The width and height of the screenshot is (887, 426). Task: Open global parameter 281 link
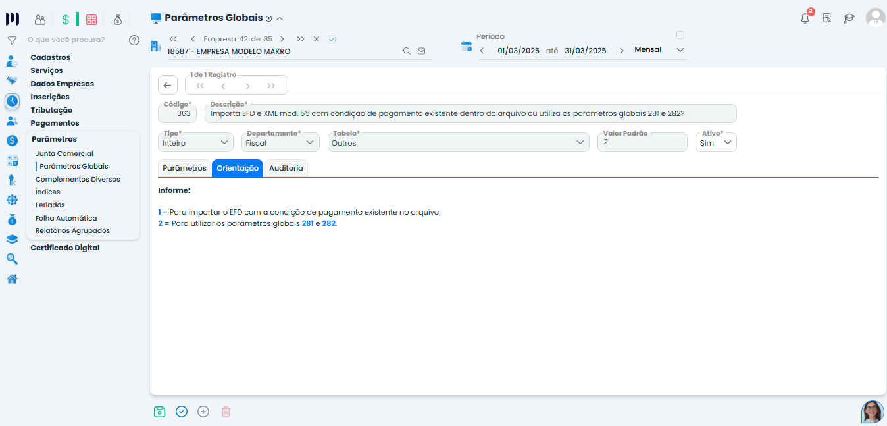pos(307,224)
